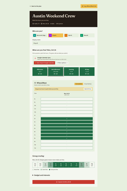Click the 8p group overlap cell

pyautogui.click(x=81, y=165)
